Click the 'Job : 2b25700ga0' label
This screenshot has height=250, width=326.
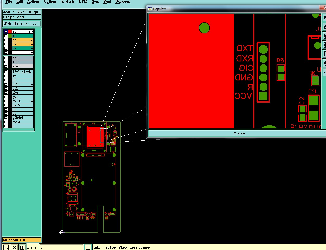click(22, 12)
